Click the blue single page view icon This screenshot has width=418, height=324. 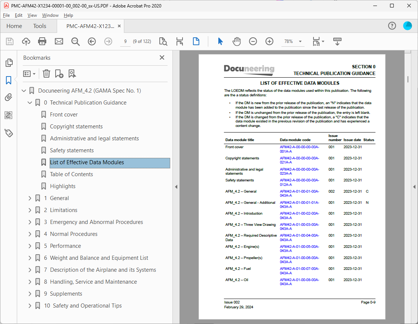click(x=196, y=41)
